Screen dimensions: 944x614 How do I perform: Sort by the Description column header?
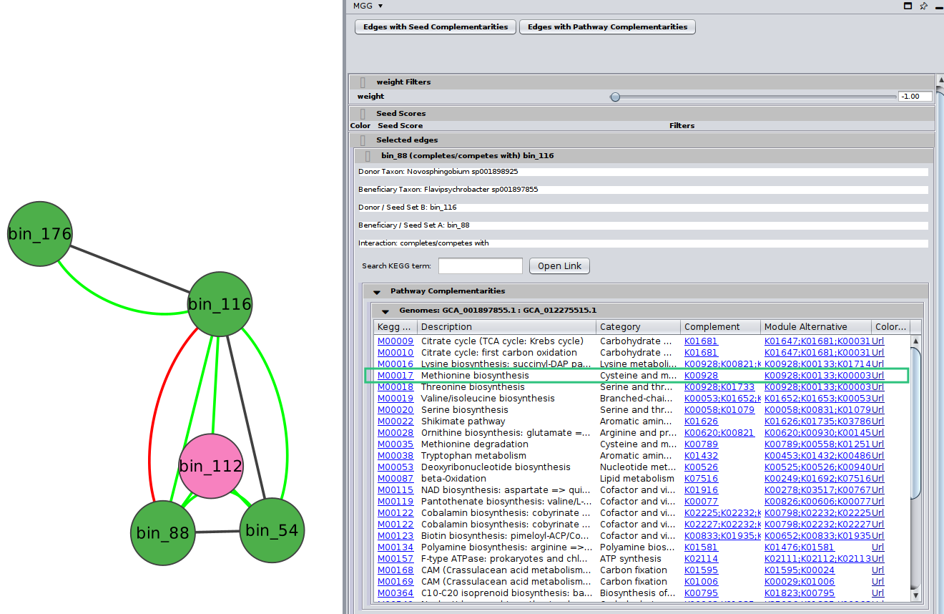tap(507, 327)
